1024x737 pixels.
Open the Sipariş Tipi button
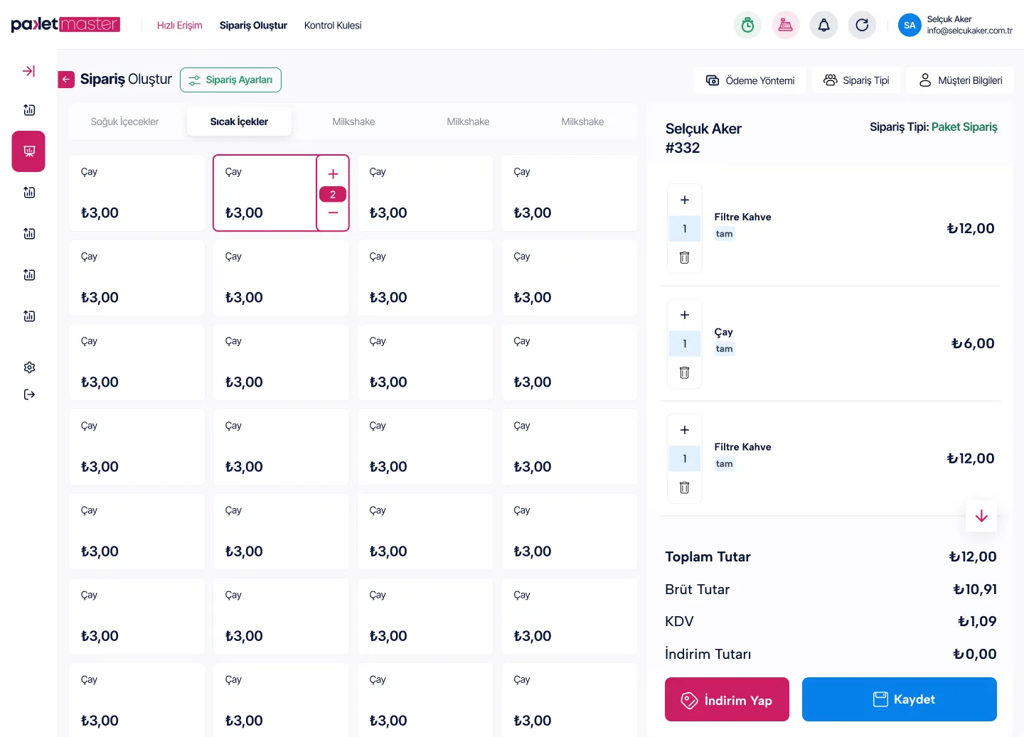pos(856,80)
